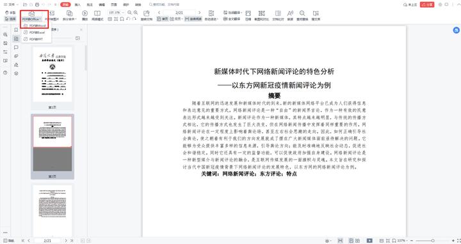461x244 pixels.
Task: Click the status bar page field 2/21
Action: (47, 241)
